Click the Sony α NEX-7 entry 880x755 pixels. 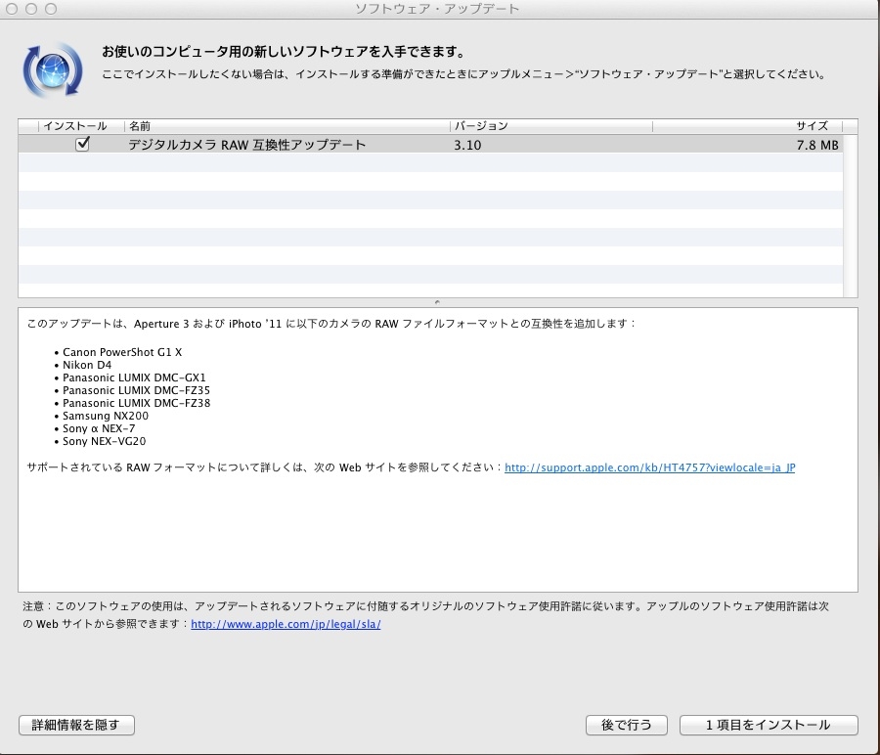[99, 428]
